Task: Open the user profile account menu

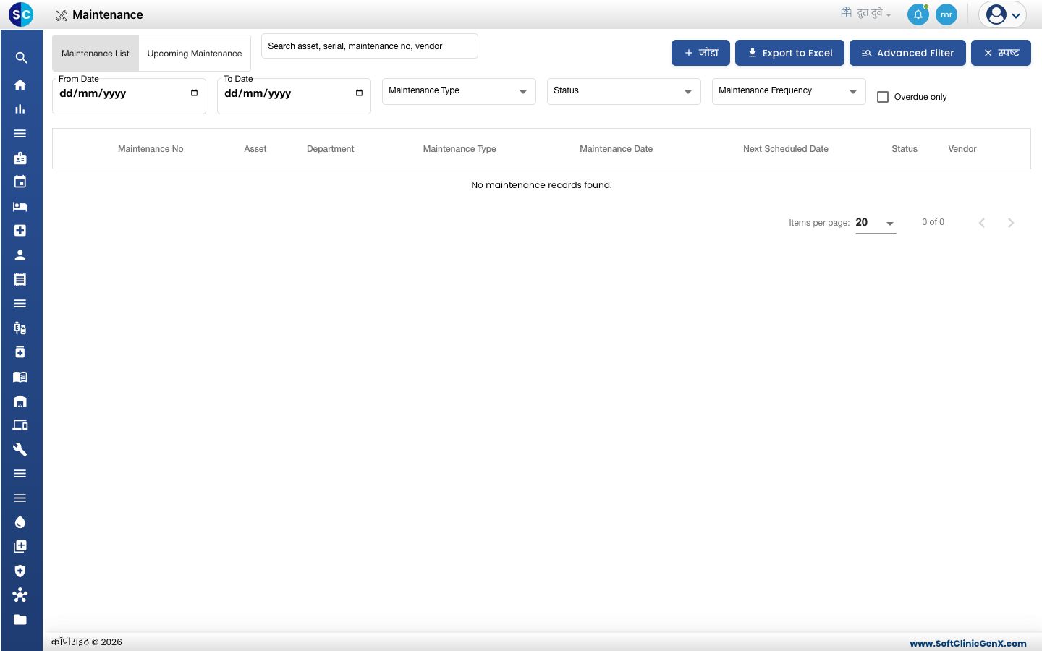Action: 1002,14
